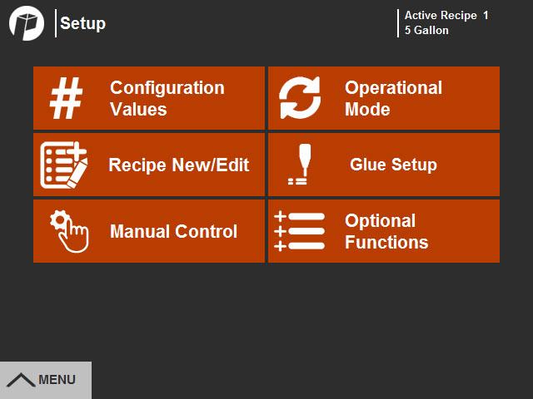Viewport: 533px width, 399px height.
Task: Select the Recipe New/Edit text label
Action: [179, 165]
